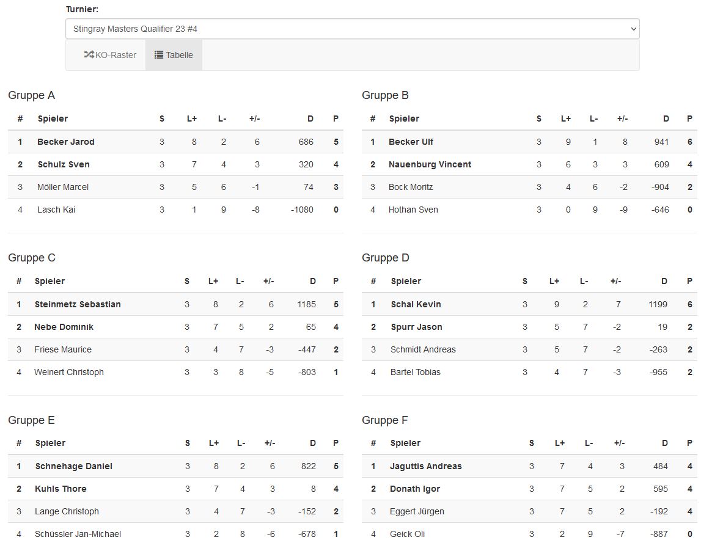Click the shuffle icon beside KO-Raster
Screen dimensions: 701x551
click(x=89, y=55)
